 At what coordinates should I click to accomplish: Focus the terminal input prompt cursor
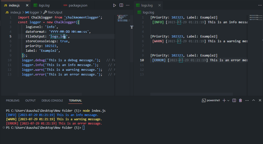pyautogui.click(x=84, y=128)
